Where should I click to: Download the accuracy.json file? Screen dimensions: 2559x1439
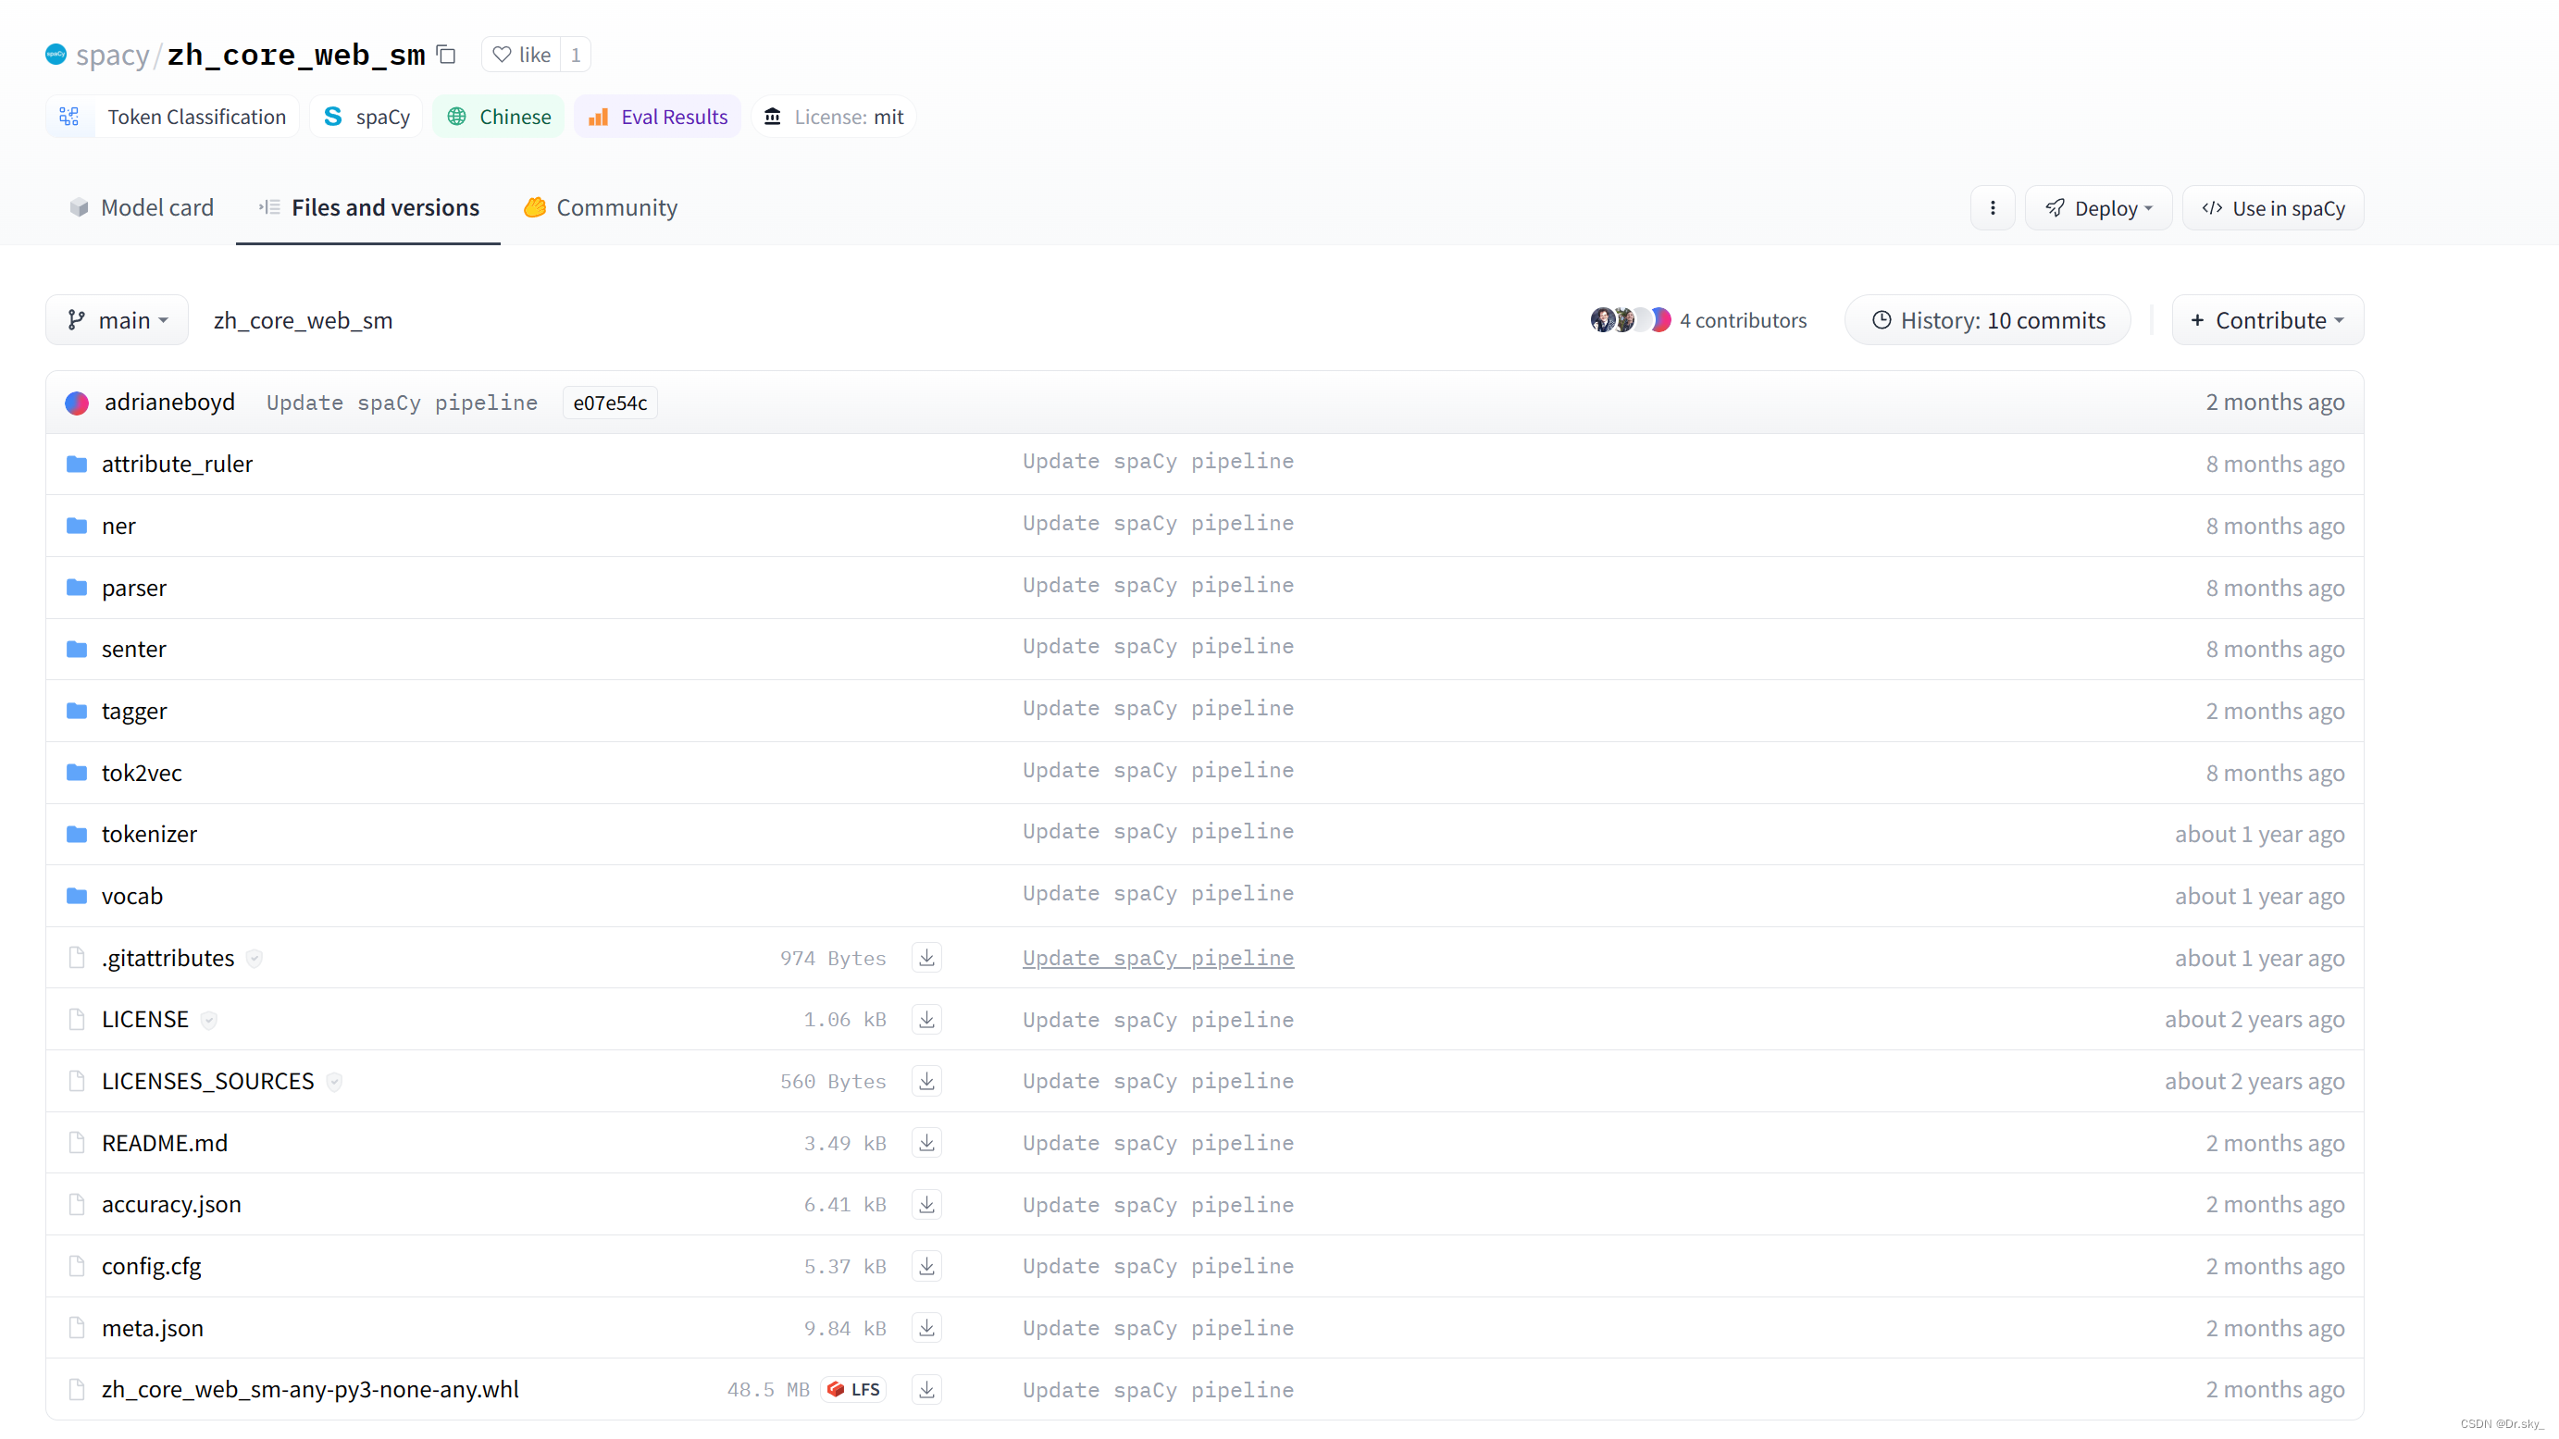pyautogui.click(x=925, y=1204)
